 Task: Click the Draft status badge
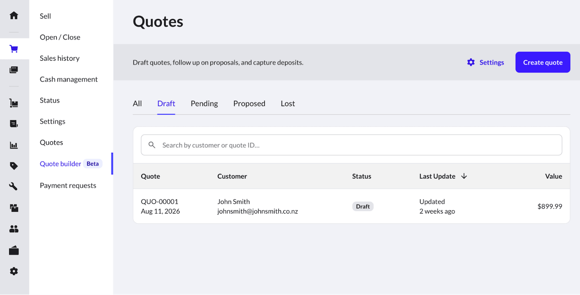pos(363,206)
